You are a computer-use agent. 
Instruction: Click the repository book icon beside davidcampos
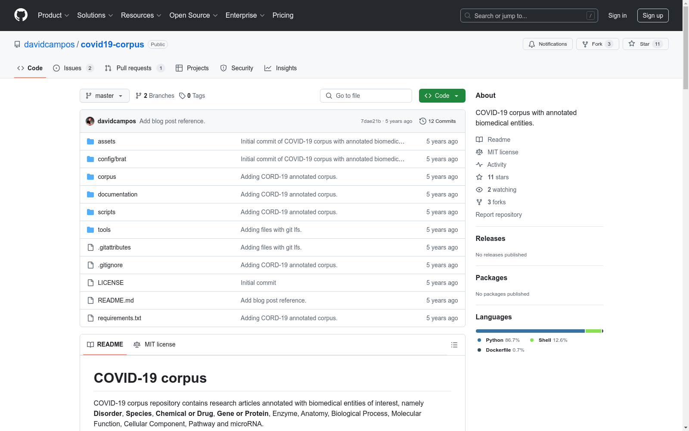(x=17, y=44)
